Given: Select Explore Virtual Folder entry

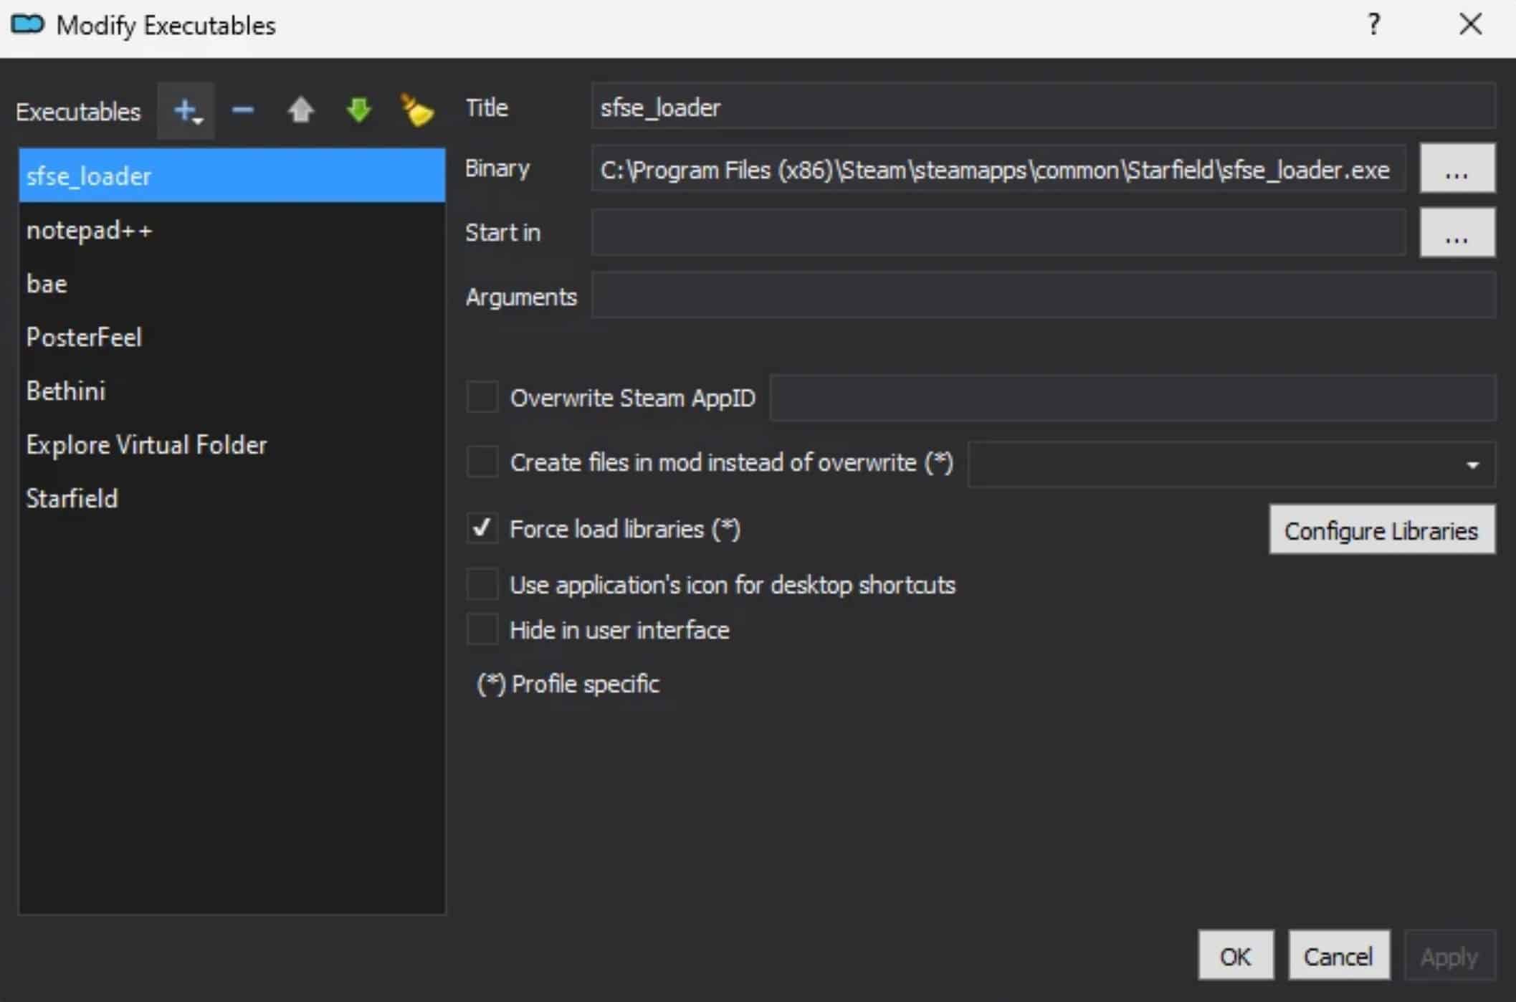Looking at the screenshot, I should [146, 445].
